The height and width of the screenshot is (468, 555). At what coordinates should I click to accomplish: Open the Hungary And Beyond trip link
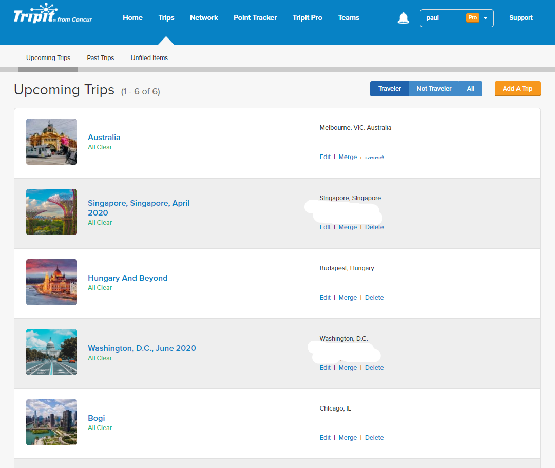[x=127, y=278]
